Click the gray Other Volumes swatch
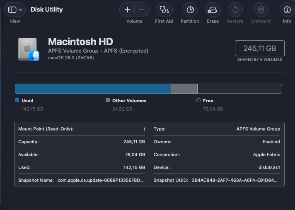This screenshot has height=210, width=295. pyautogui.click(x=108, y=100)
